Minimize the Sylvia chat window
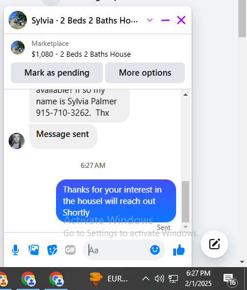This screenshot has width=247, height=290. 165,20
